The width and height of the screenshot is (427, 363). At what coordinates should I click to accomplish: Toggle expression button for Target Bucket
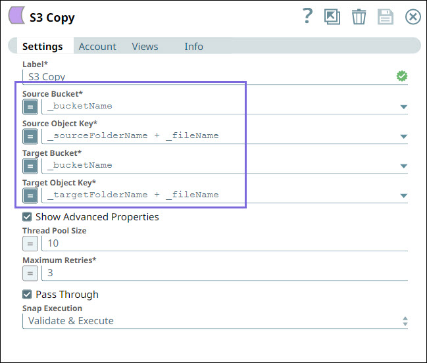pyautogui.click(x=30, y=166)
